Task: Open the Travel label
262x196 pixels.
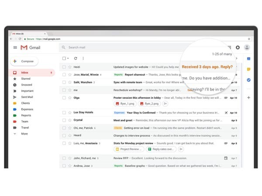Action: pos(25,128)
